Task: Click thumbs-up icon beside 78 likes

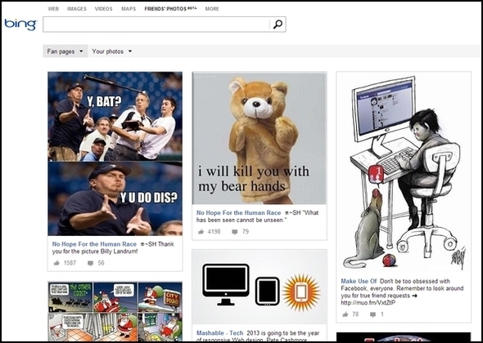Action: 345,314
